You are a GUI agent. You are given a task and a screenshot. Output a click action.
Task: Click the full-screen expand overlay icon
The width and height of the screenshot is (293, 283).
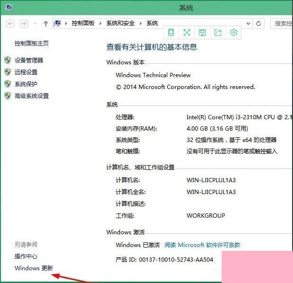187,32
